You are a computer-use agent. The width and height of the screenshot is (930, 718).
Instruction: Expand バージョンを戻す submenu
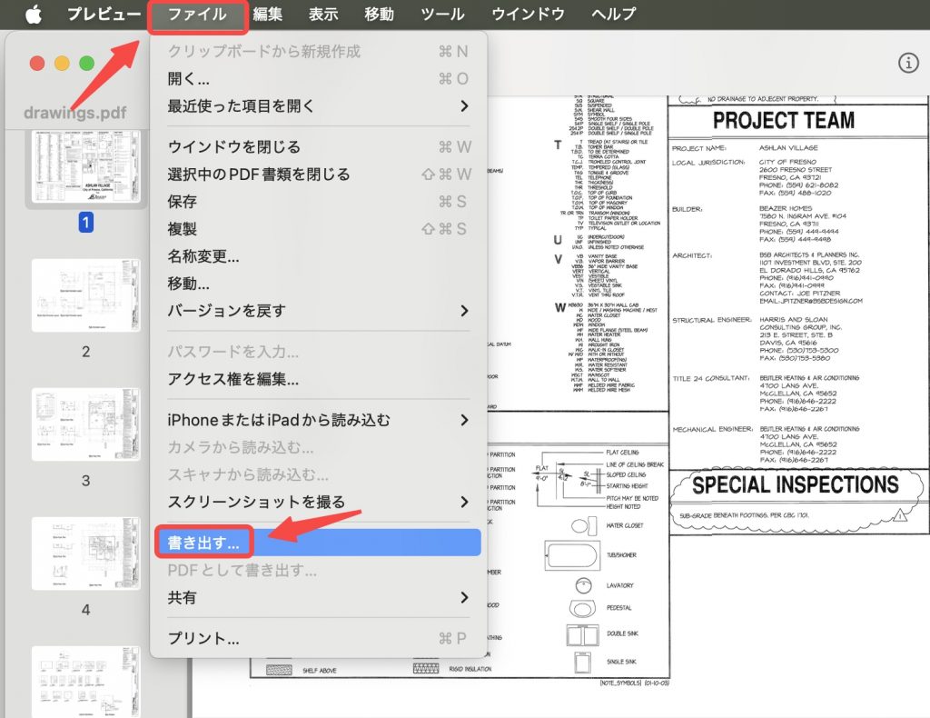tap(319, 311)
